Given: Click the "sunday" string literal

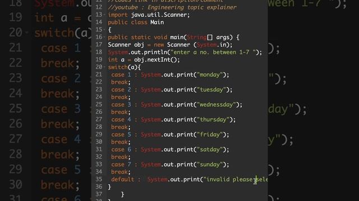Looking at the screenshot, I should click(x=210, y=164).
